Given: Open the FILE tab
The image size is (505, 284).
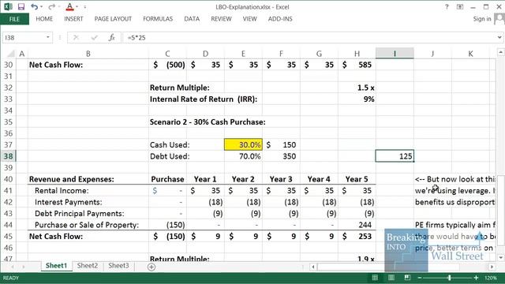Looking at the screenshot, I should (14, 19).
